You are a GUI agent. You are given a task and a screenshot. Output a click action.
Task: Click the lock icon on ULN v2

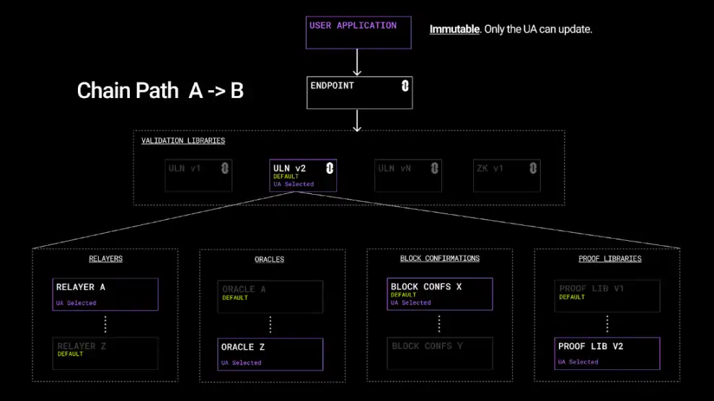point(330,169)
